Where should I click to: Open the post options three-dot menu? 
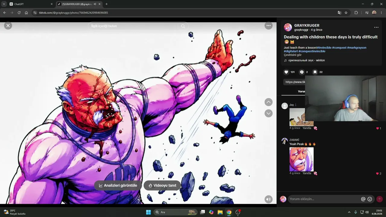coord(376,27)
